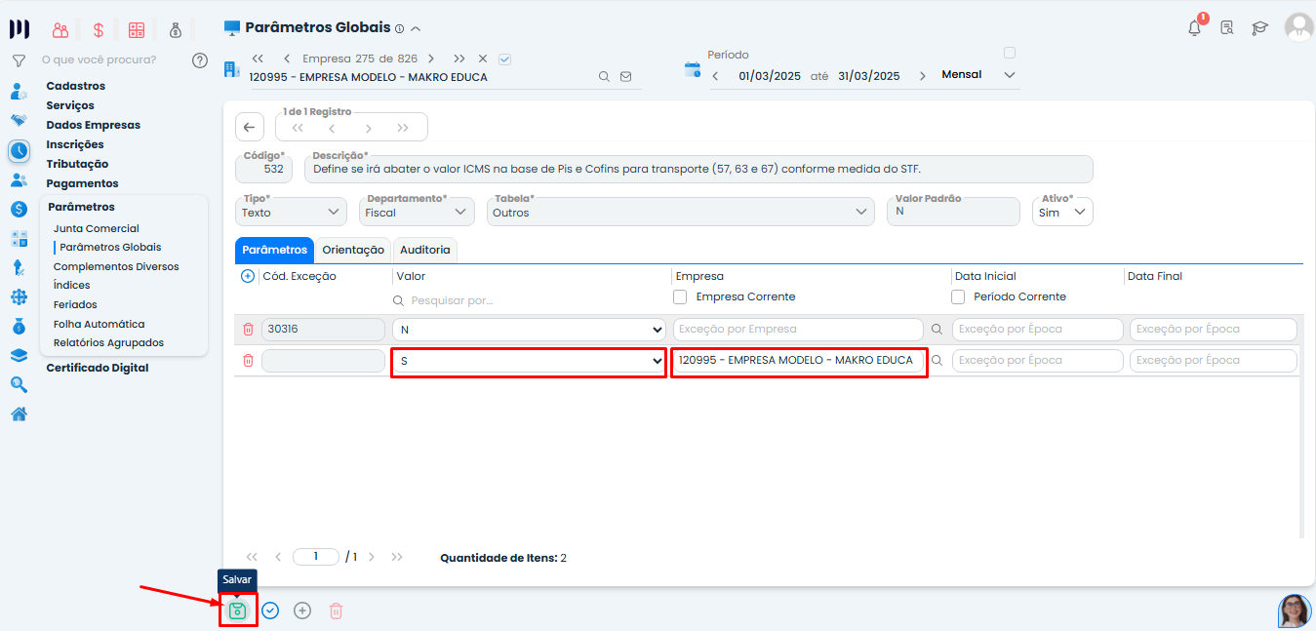Click the money bag icon in top toolbar
This screenshot has width=1316, height=631.
(175, 30)
